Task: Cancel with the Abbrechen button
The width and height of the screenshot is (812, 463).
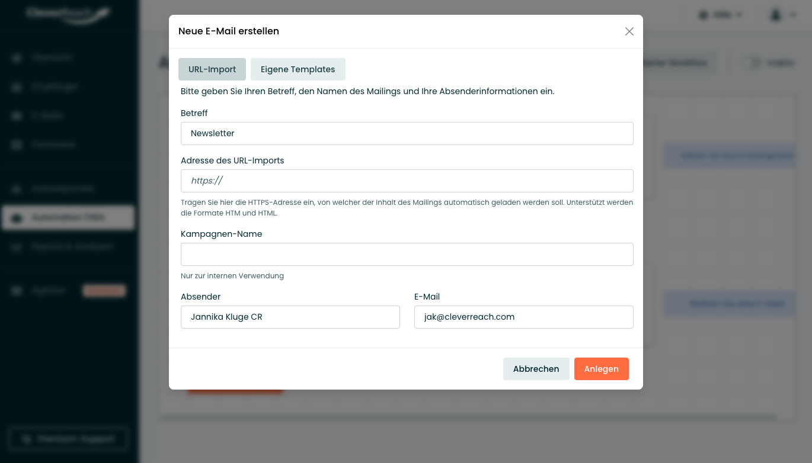Action: (x=536, y=369)
